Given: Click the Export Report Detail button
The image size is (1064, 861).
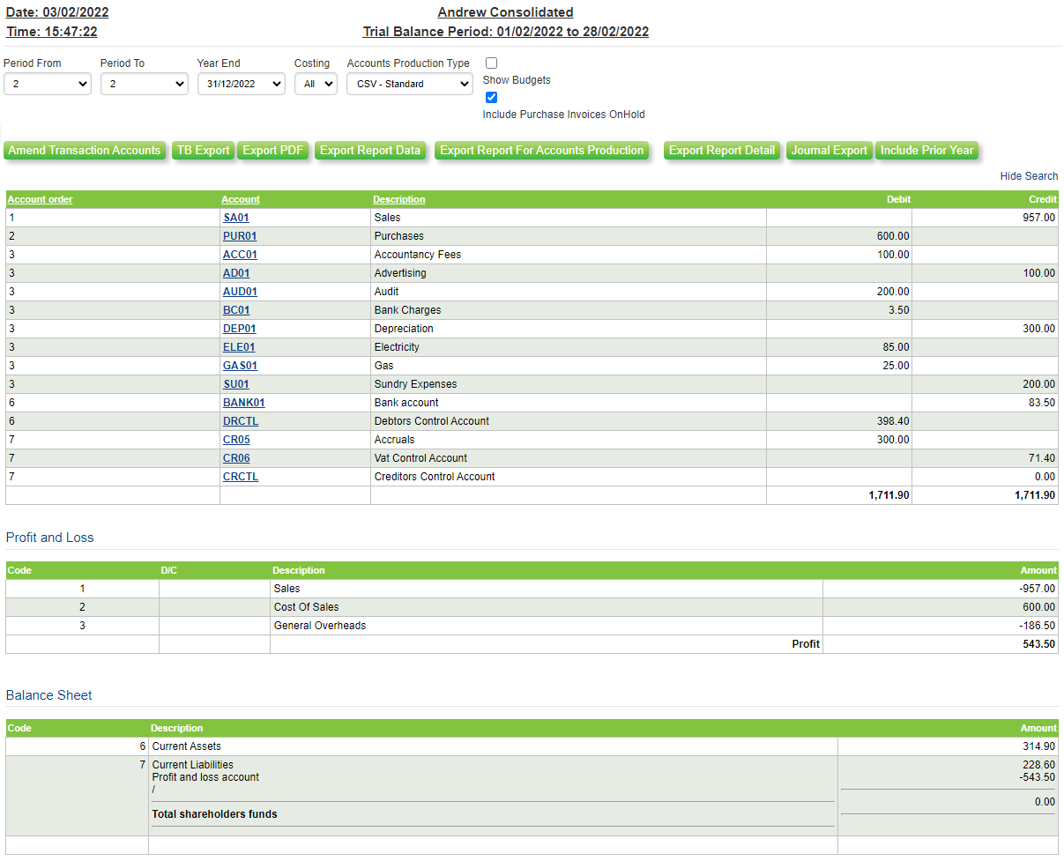Looking at the screenshot, I should (722, 151).
